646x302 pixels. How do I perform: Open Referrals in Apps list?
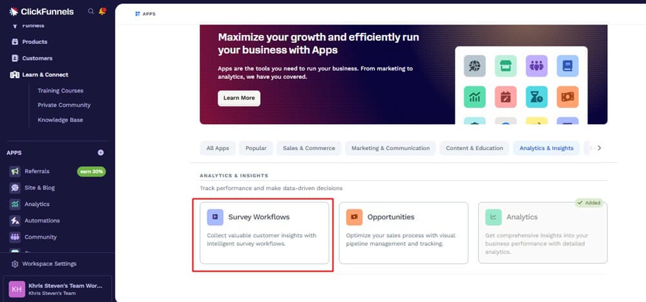coord(37,171)
